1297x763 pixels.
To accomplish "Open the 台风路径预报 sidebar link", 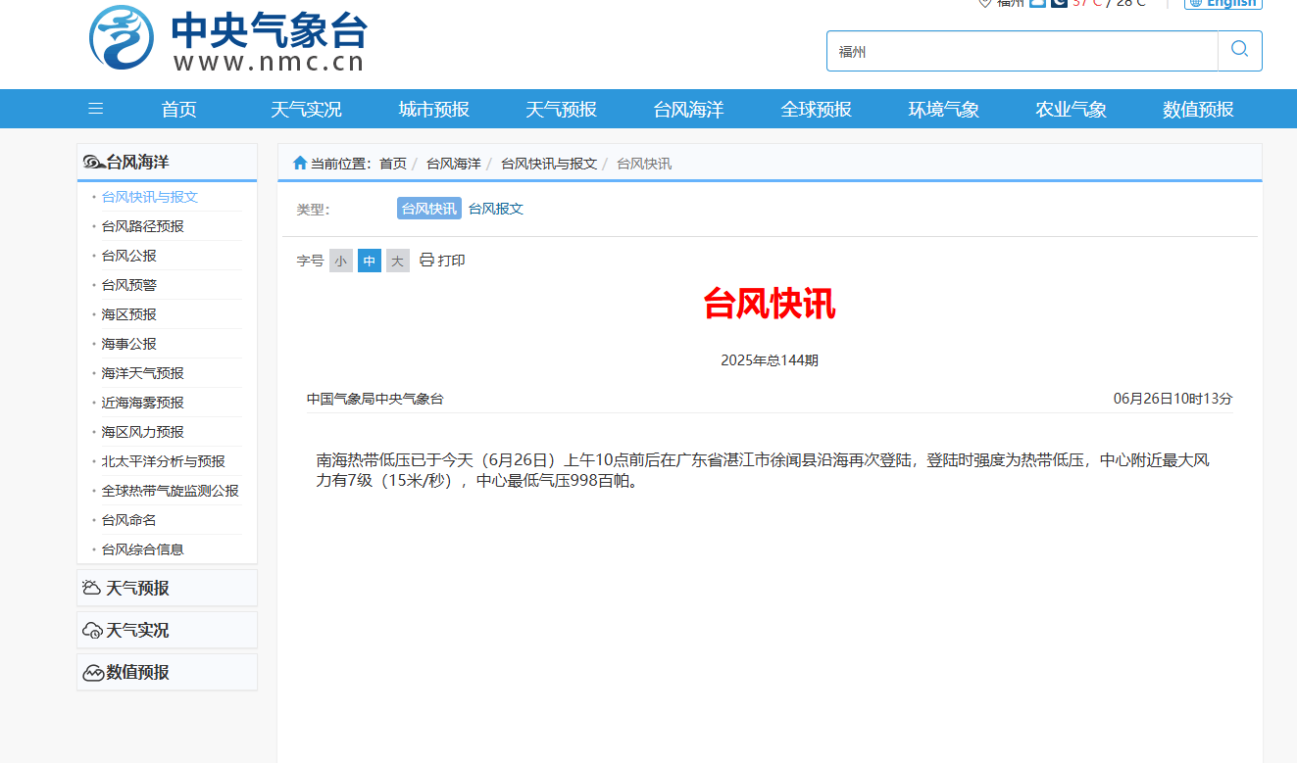I will tap(142, 226).
